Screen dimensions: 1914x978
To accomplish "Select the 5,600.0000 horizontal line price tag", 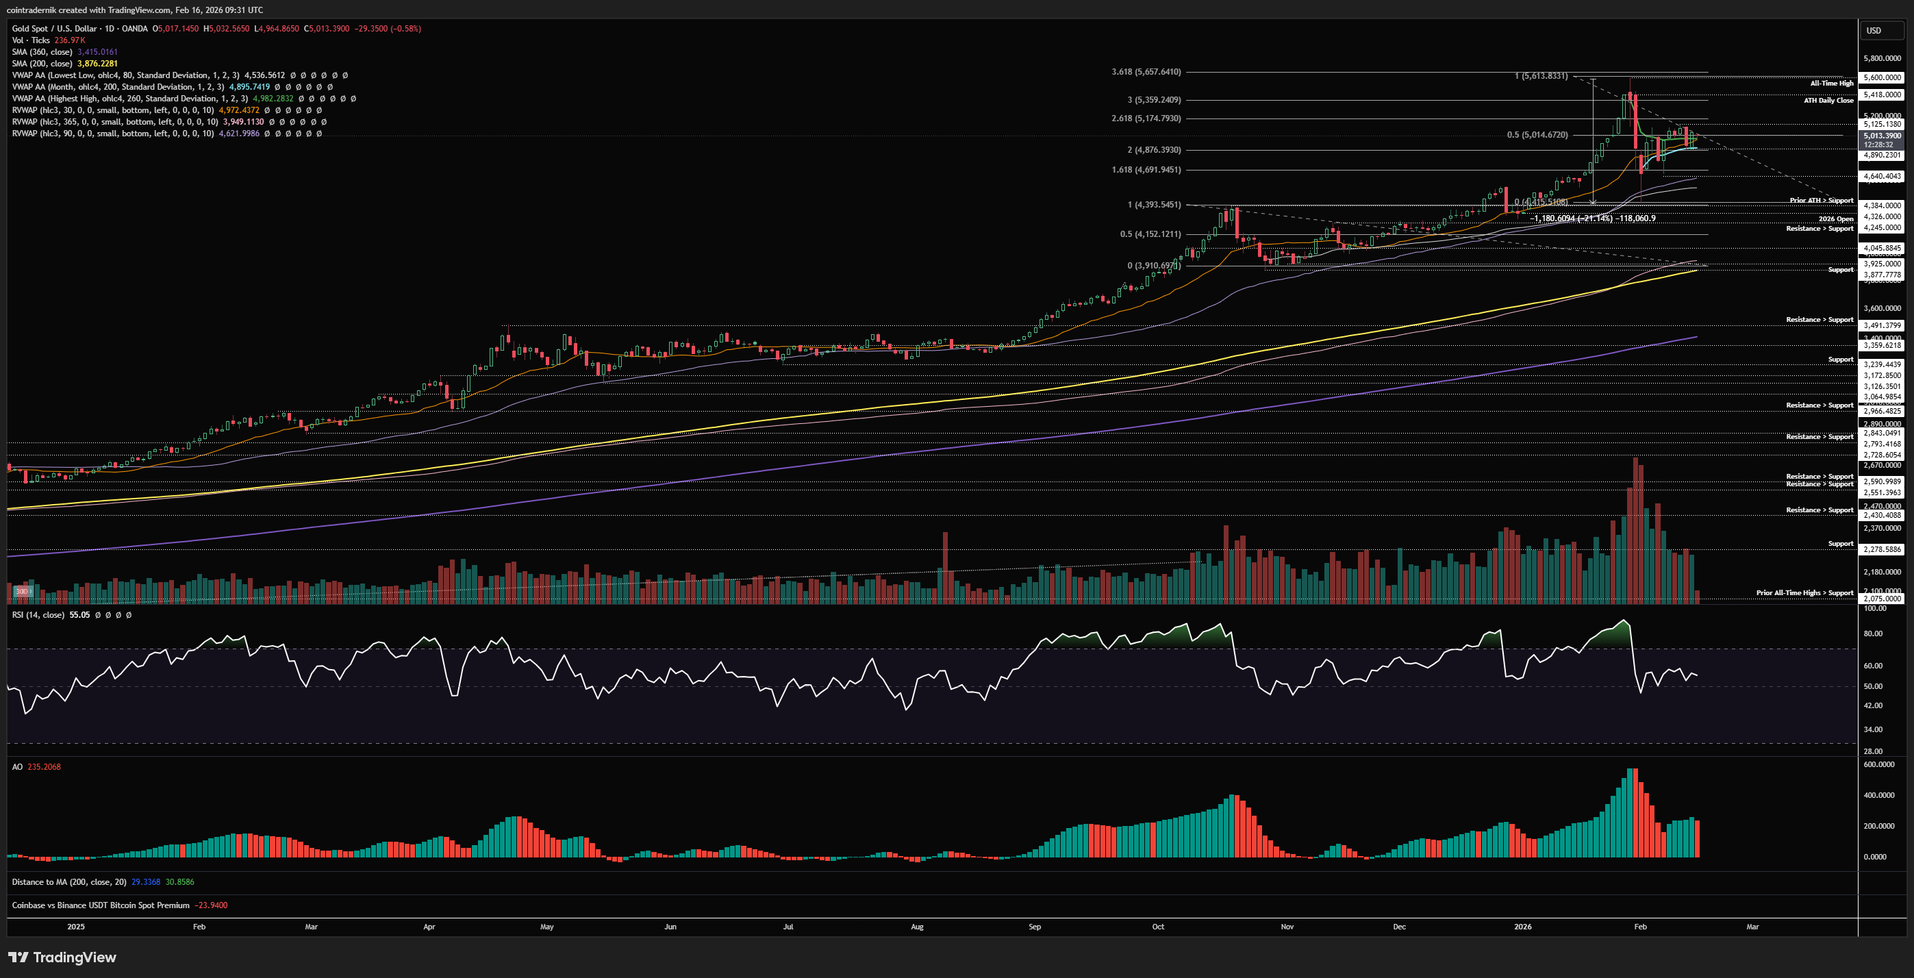I will point(1882,77).
